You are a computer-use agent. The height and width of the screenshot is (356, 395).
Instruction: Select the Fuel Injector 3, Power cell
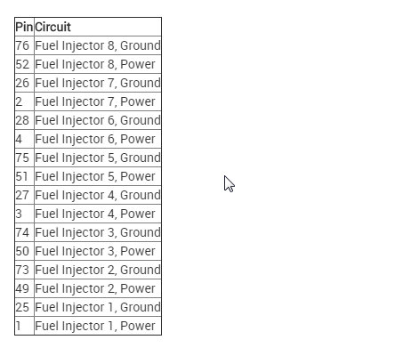pyautogui.click(x=98, y=251)
